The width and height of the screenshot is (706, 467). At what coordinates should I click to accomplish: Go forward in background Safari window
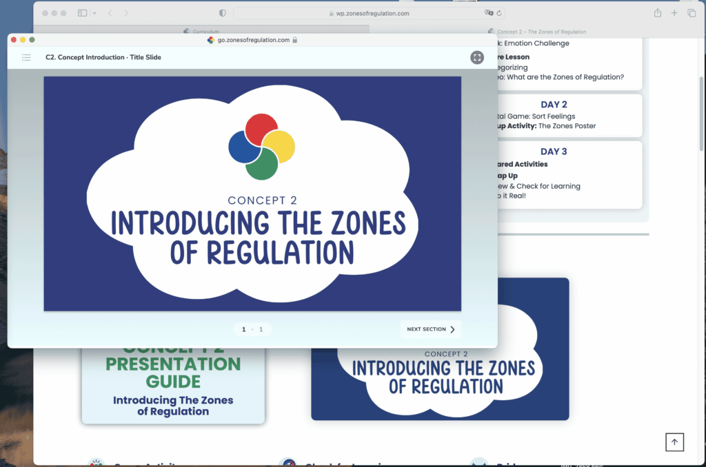(126, 13)
